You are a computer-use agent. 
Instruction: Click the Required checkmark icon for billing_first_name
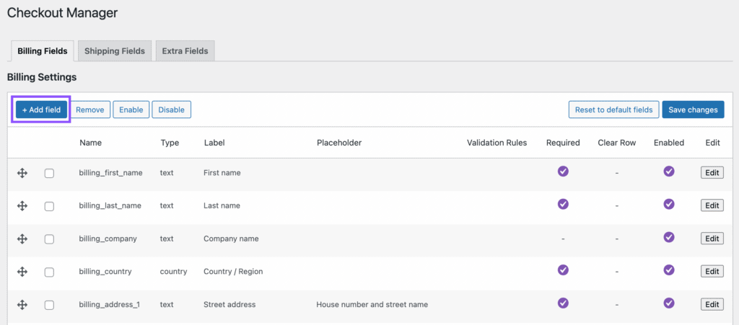point(563,172)
